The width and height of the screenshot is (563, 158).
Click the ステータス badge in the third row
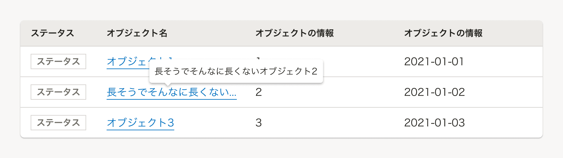pyautogui.click(x=58, y=123)
